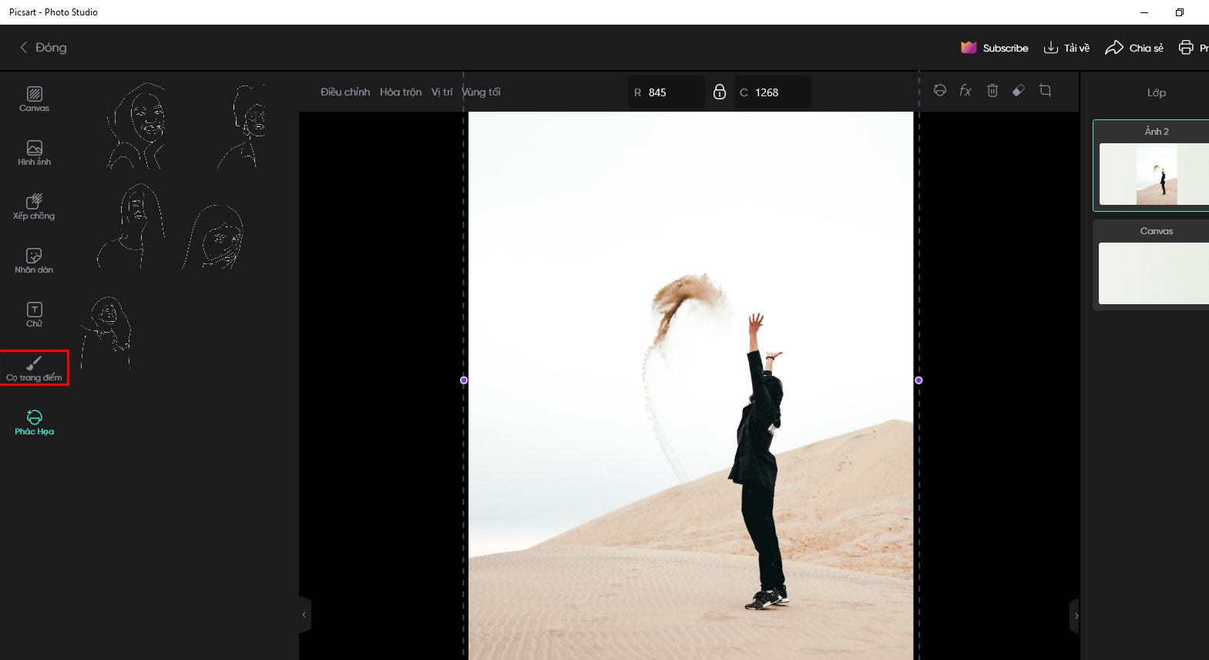Choose the bottom single woman sketch
The height and width of the screenshot is (660, 1209).
click(106, 333)
